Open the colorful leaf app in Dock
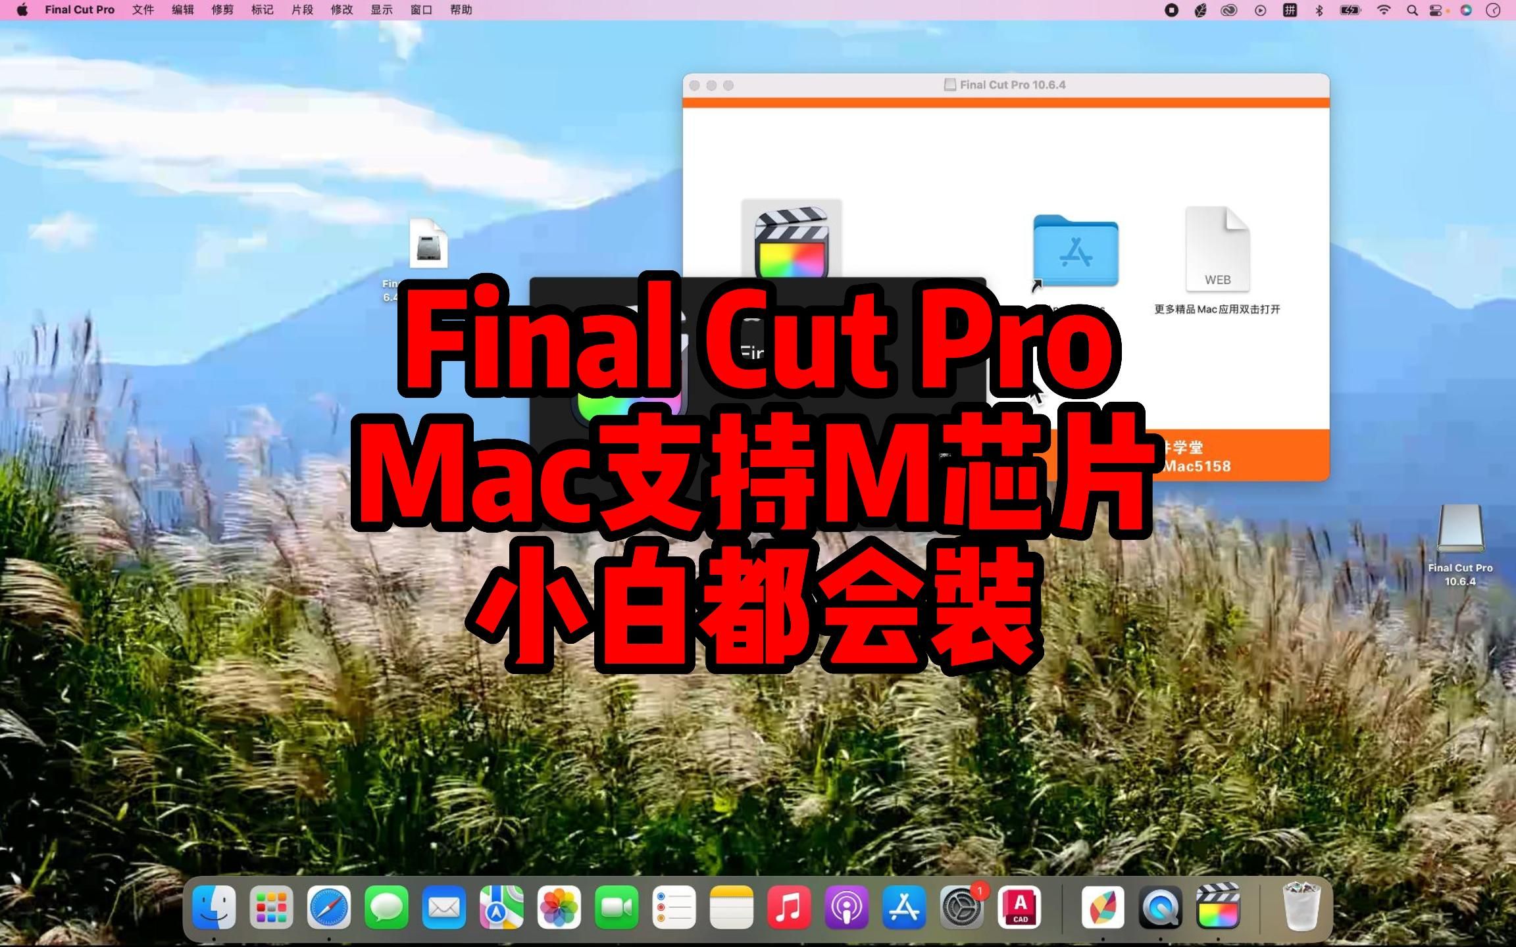The image size is (1516, 947). [1103, 908]
